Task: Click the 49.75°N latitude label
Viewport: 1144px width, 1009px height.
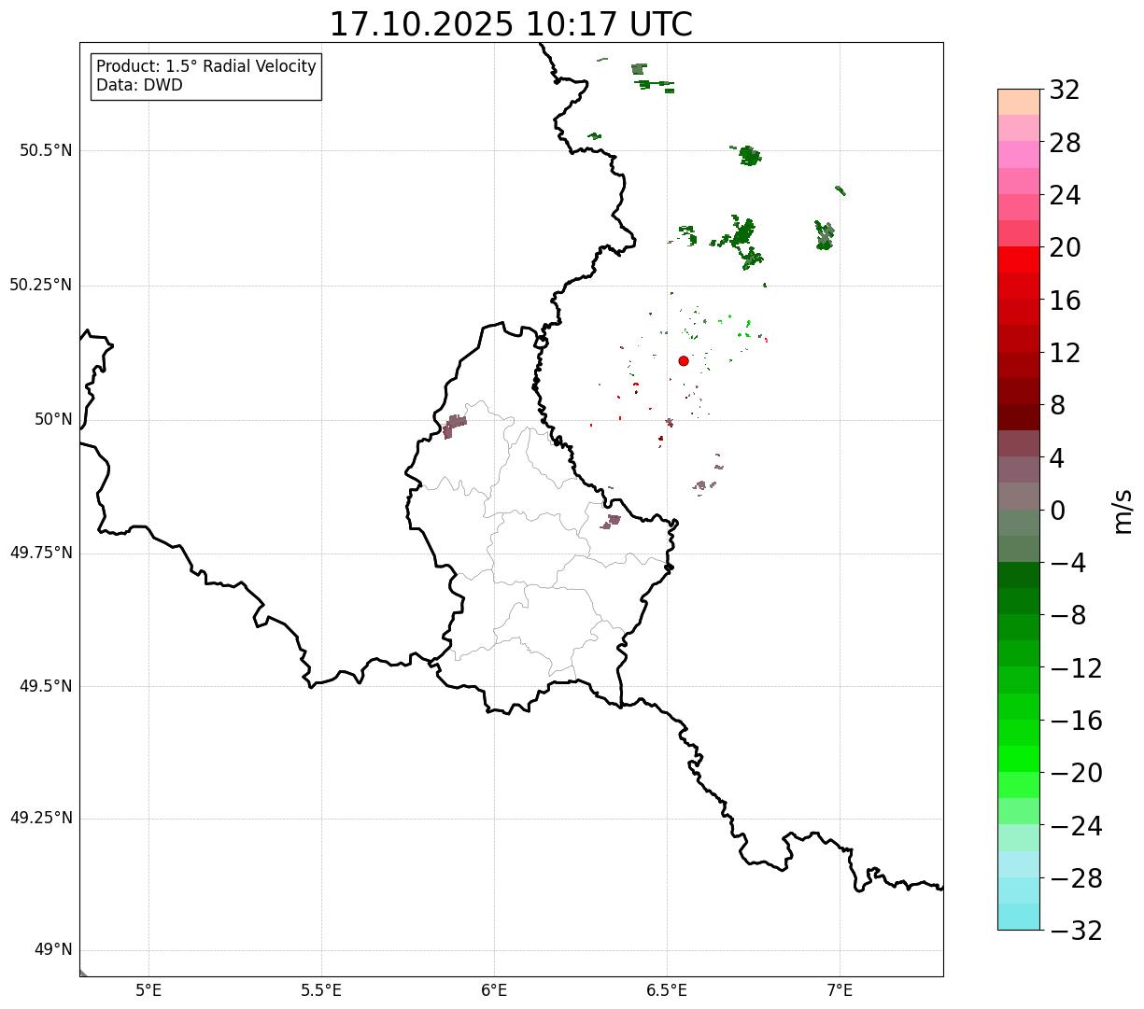Action: pyautogui.click(x=40, y=553)
